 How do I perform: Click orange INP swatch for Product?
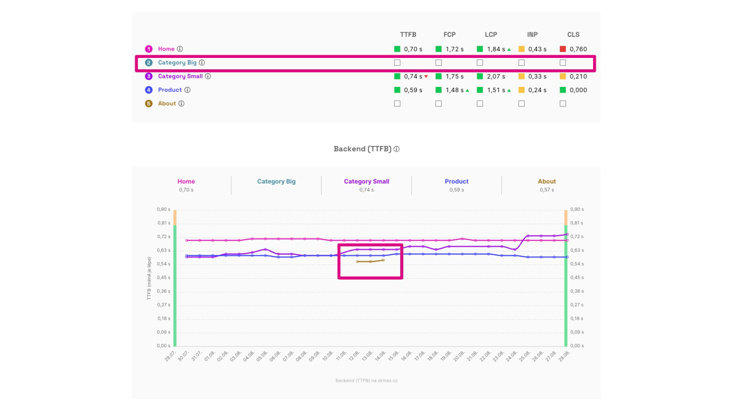click(x=521, y=90)
